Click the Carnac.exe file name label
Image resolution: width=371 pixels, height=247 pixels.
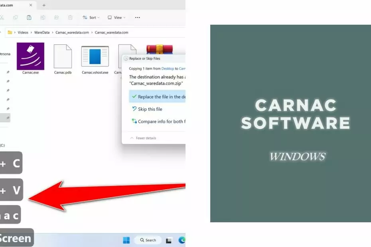31,73
